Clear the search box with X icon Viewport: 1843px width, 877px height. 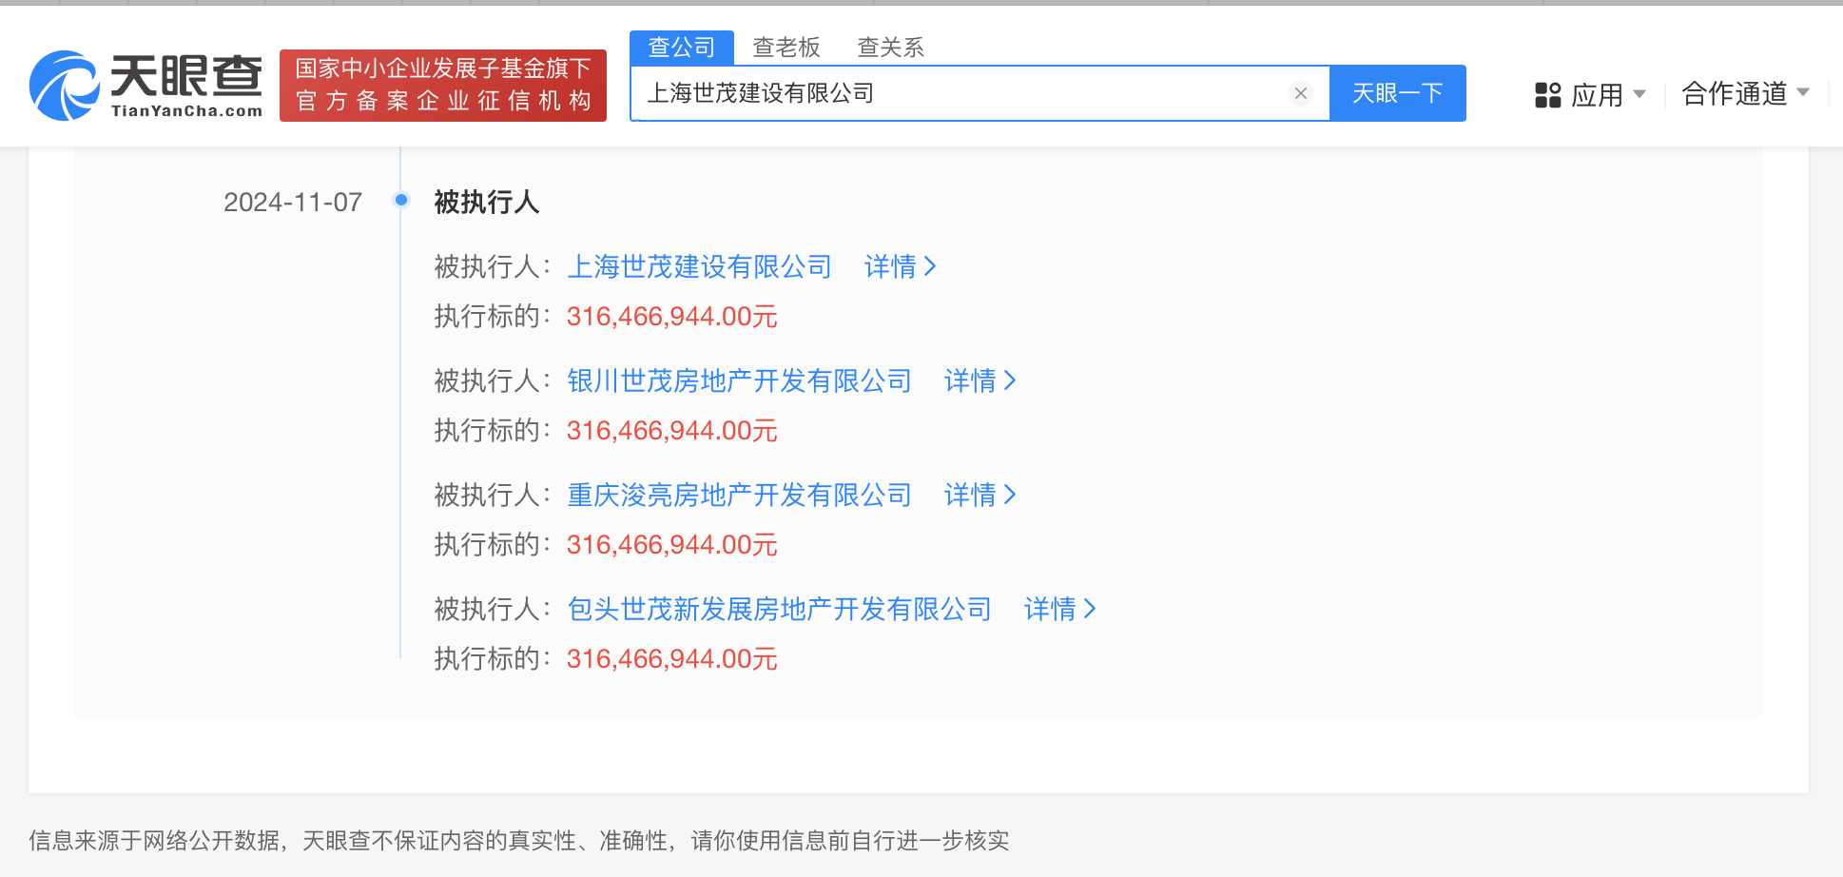click(1300, 93)
